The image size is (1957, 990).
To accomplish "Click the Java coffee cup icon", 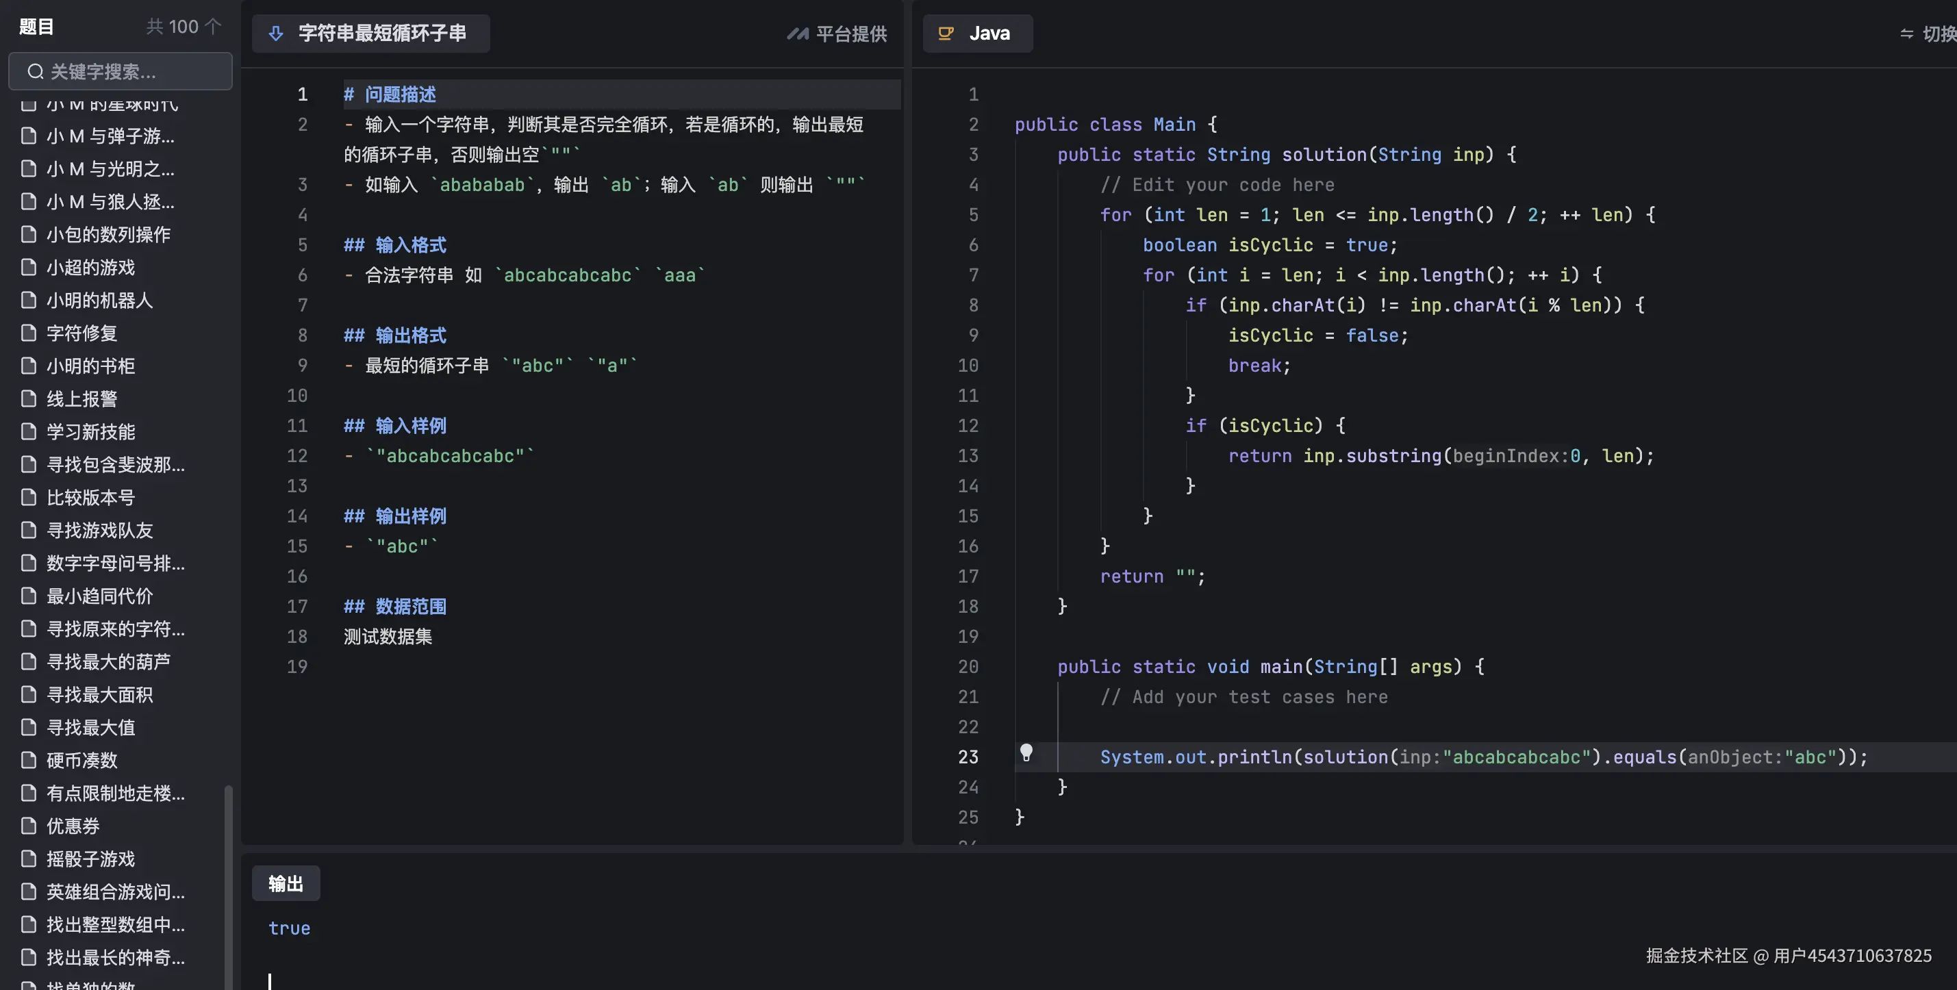I will pyautogui.click(x=946, y=34).
